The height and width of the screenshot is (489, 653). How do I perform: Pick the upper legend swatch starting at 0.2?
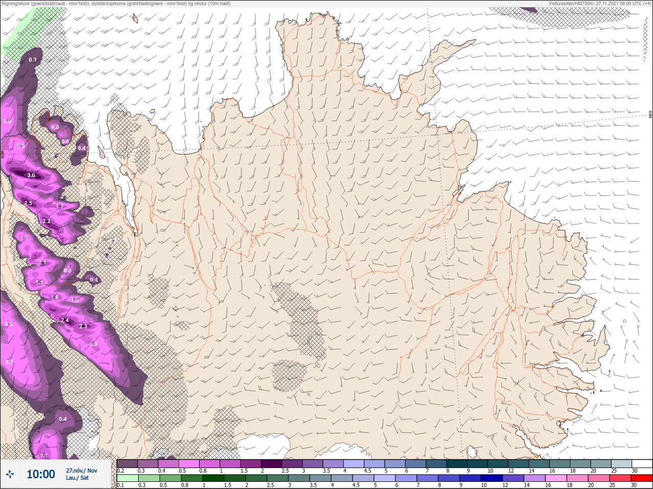tap(127, 463)
